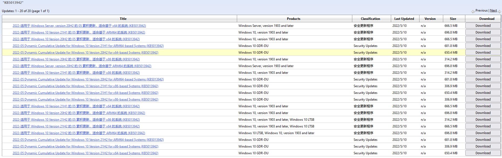
Task: Sort list by Last Updated header
Action: pos(404,19)
